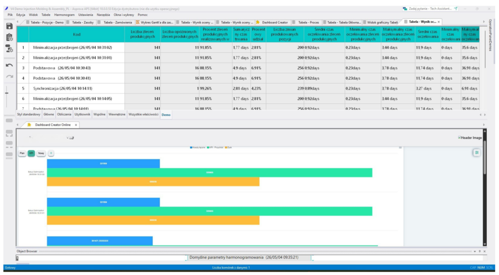Click the Dashboard Creator Online tab icon
Screen dimensions: 499x275
29,125
